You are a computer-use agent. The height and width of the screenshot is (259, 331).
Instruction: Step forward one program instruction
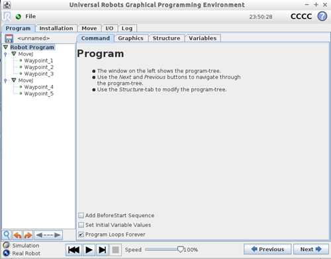point(103,250)
